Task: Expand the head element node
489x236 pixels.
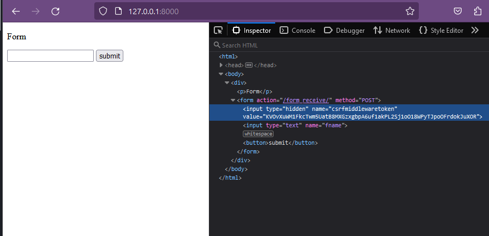Action: 221,65
